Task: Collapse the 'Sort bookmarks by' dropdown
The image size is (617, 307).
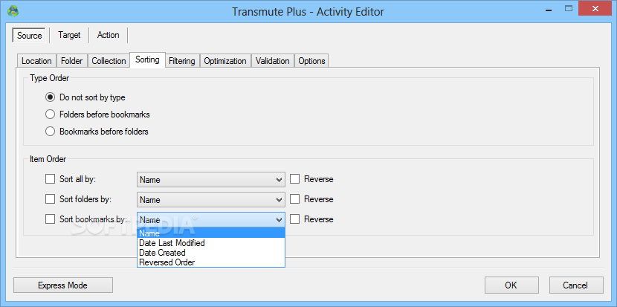Action: [211, 219]
